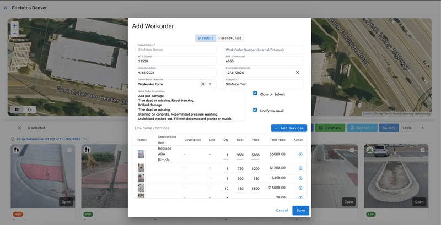Edit the NTE (Client) field 21550

tap(176, 61)
